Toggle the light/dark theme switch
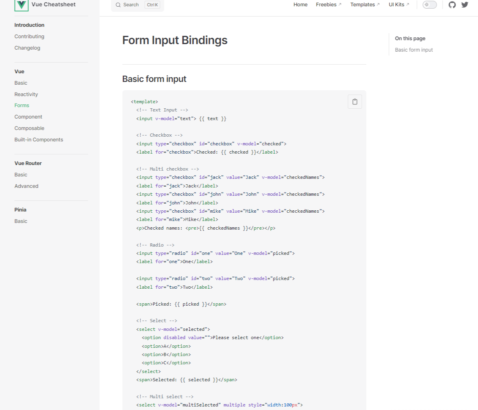Viewport: 478px width, 410px height. [430, 5]
